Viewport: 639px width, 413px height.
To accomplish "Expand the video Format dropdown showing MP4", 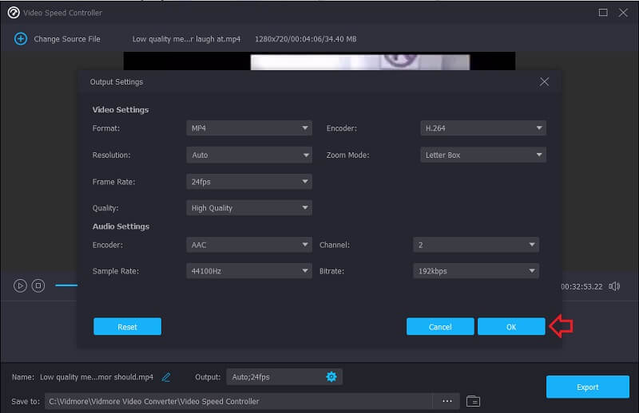I will (248, 128).
